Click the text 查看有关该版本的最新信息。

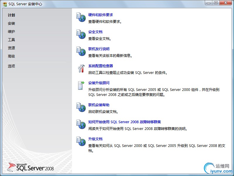coord(111,56)
